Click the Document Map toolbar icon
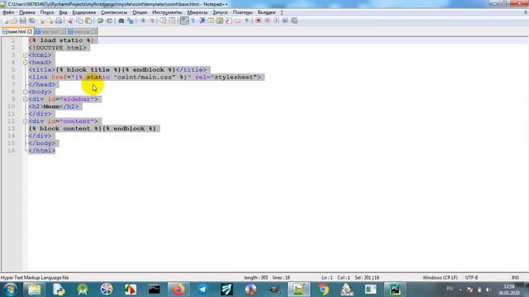 click(x=220, y=21)
